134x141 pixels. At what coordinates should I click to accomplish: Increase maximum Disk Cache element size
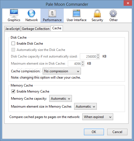coord(83,62)
